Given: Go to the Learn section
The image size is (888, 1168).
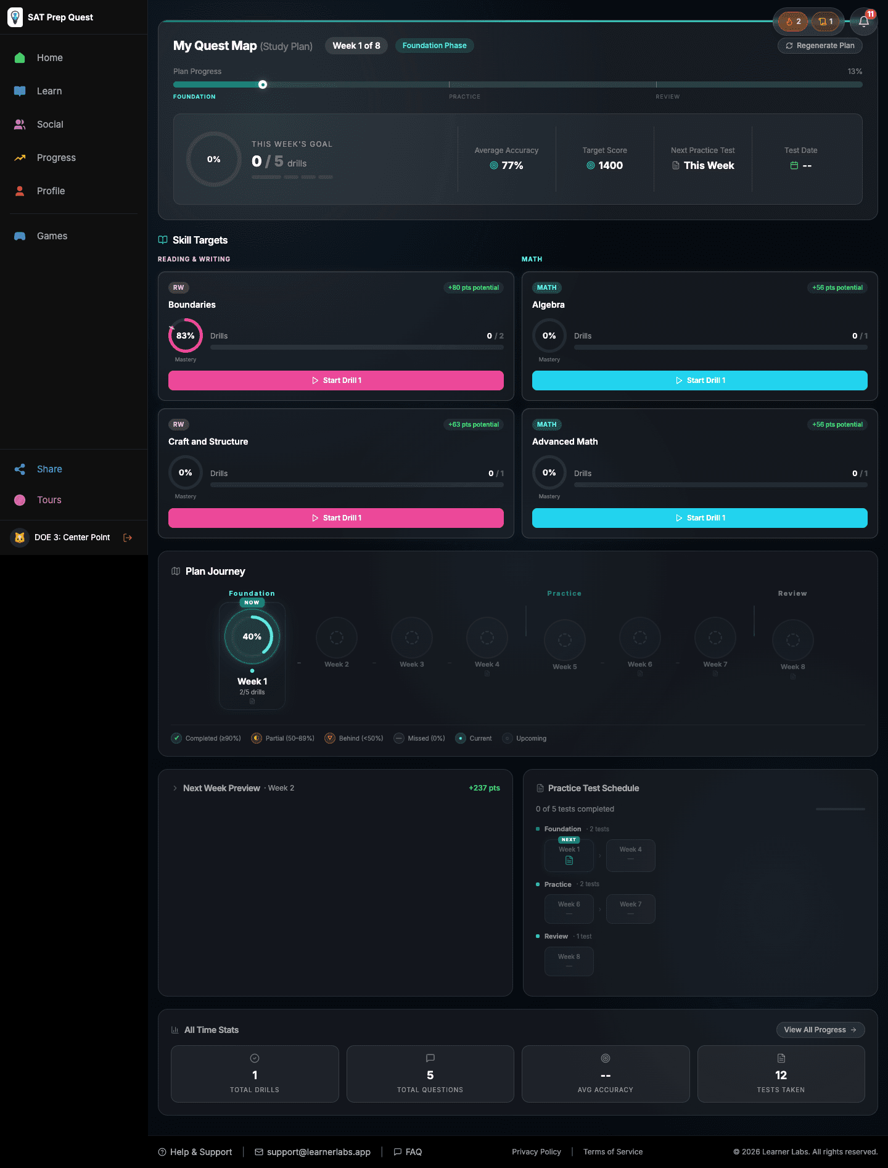Looking at the screenshot, I should point(49,91).
